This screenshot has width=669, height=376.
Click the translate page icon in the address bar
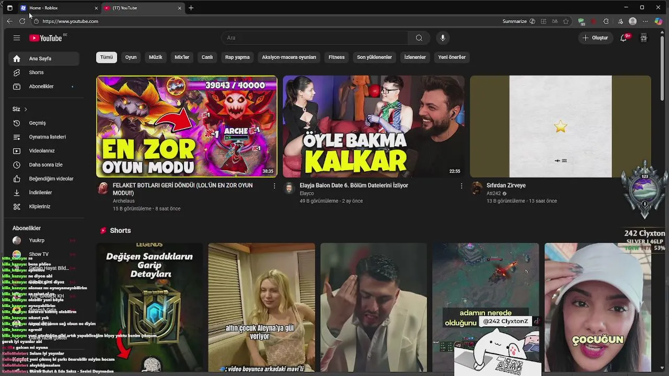[555, 21]
